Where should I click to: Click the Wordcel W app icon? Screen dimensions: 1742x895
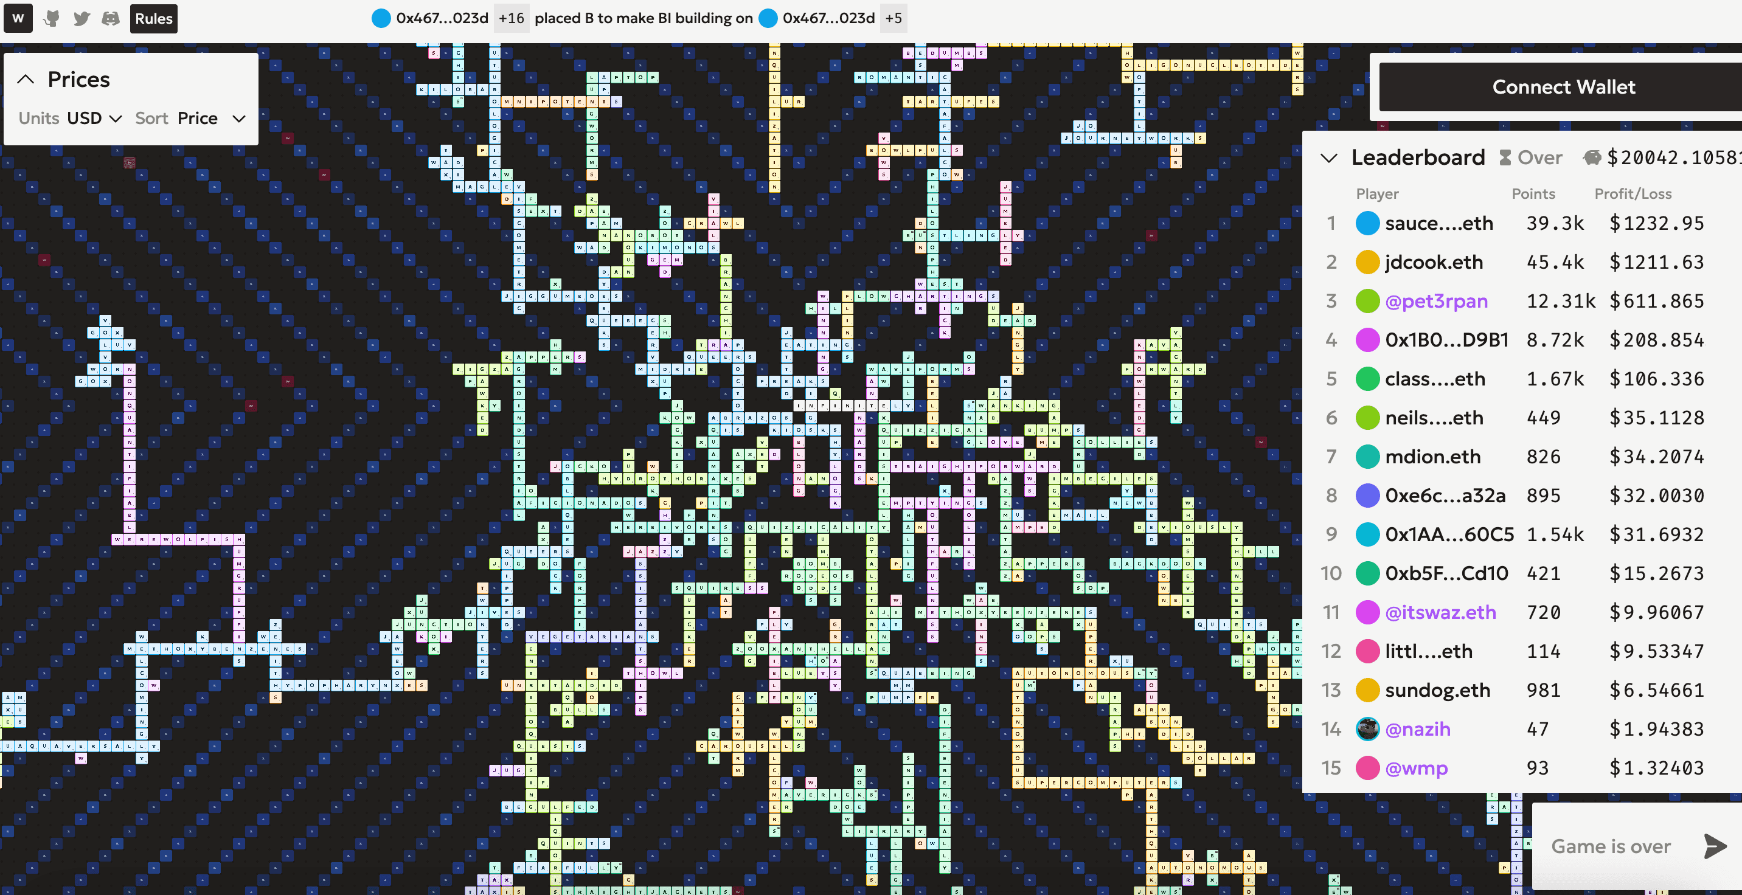point(18,18)
